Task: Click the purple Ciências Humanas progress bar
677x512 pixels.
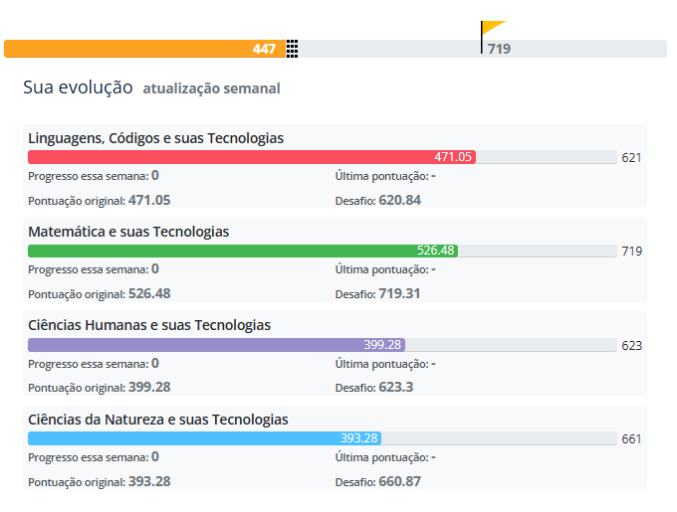Action: pos(216,345)
